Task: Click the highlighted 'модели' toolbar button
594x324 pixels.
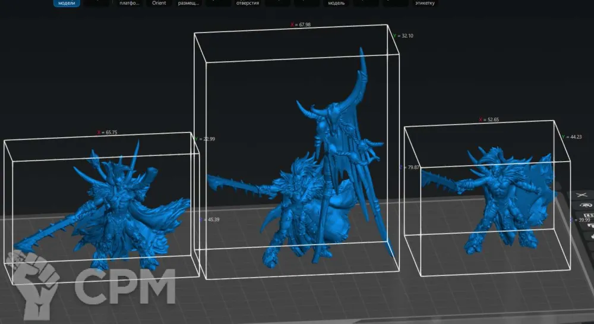Action: pos(67,3)
